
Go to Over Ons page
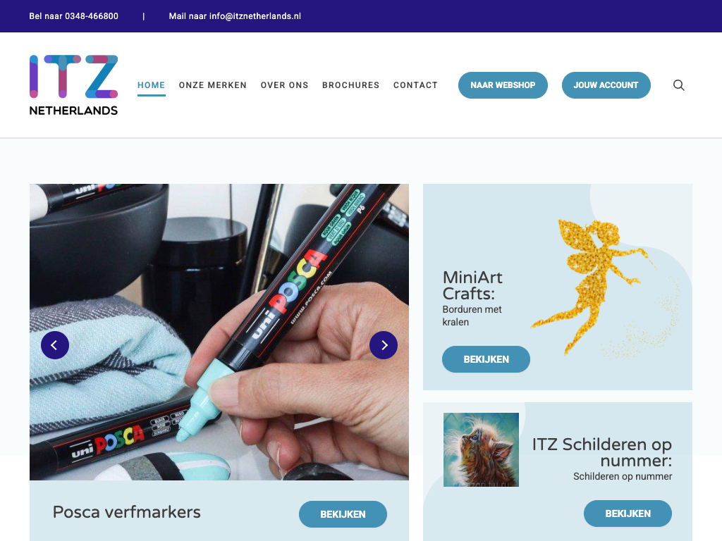point(285,85)
